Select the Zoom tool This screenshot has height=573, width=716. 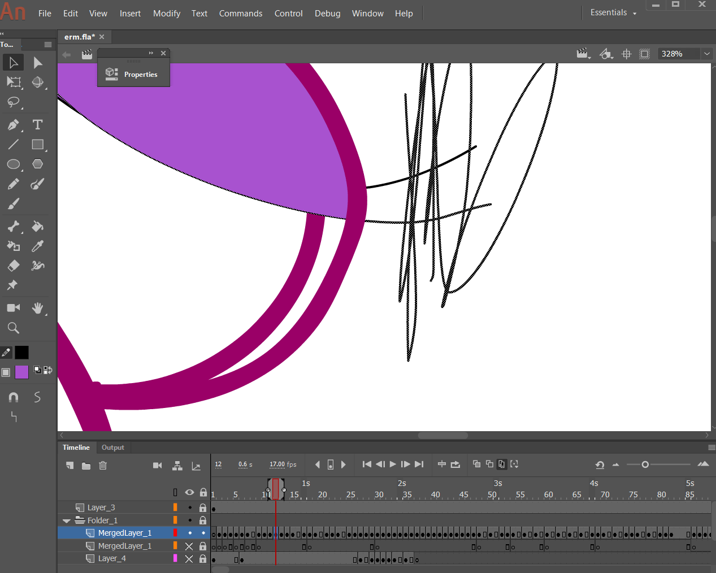(13, 328)
